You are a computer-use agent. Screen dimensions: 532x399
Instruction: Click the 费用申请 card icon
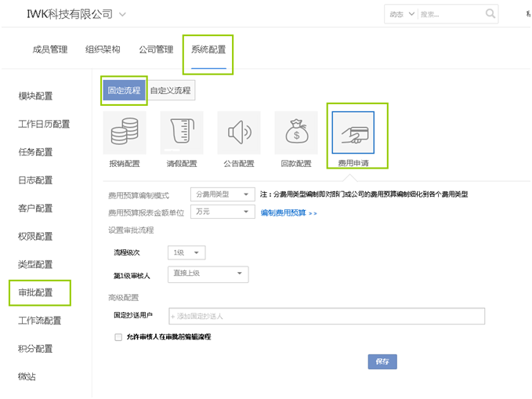tap(353, 134)
